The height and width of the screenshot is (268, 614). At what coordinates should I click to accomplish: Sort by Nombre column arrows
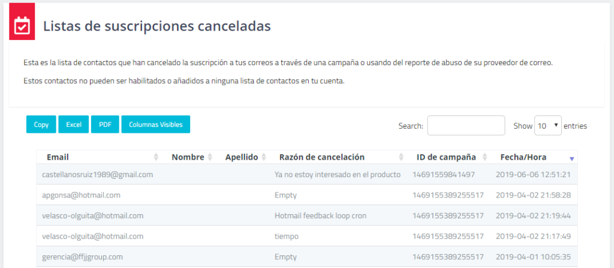(x=210, y=157)
